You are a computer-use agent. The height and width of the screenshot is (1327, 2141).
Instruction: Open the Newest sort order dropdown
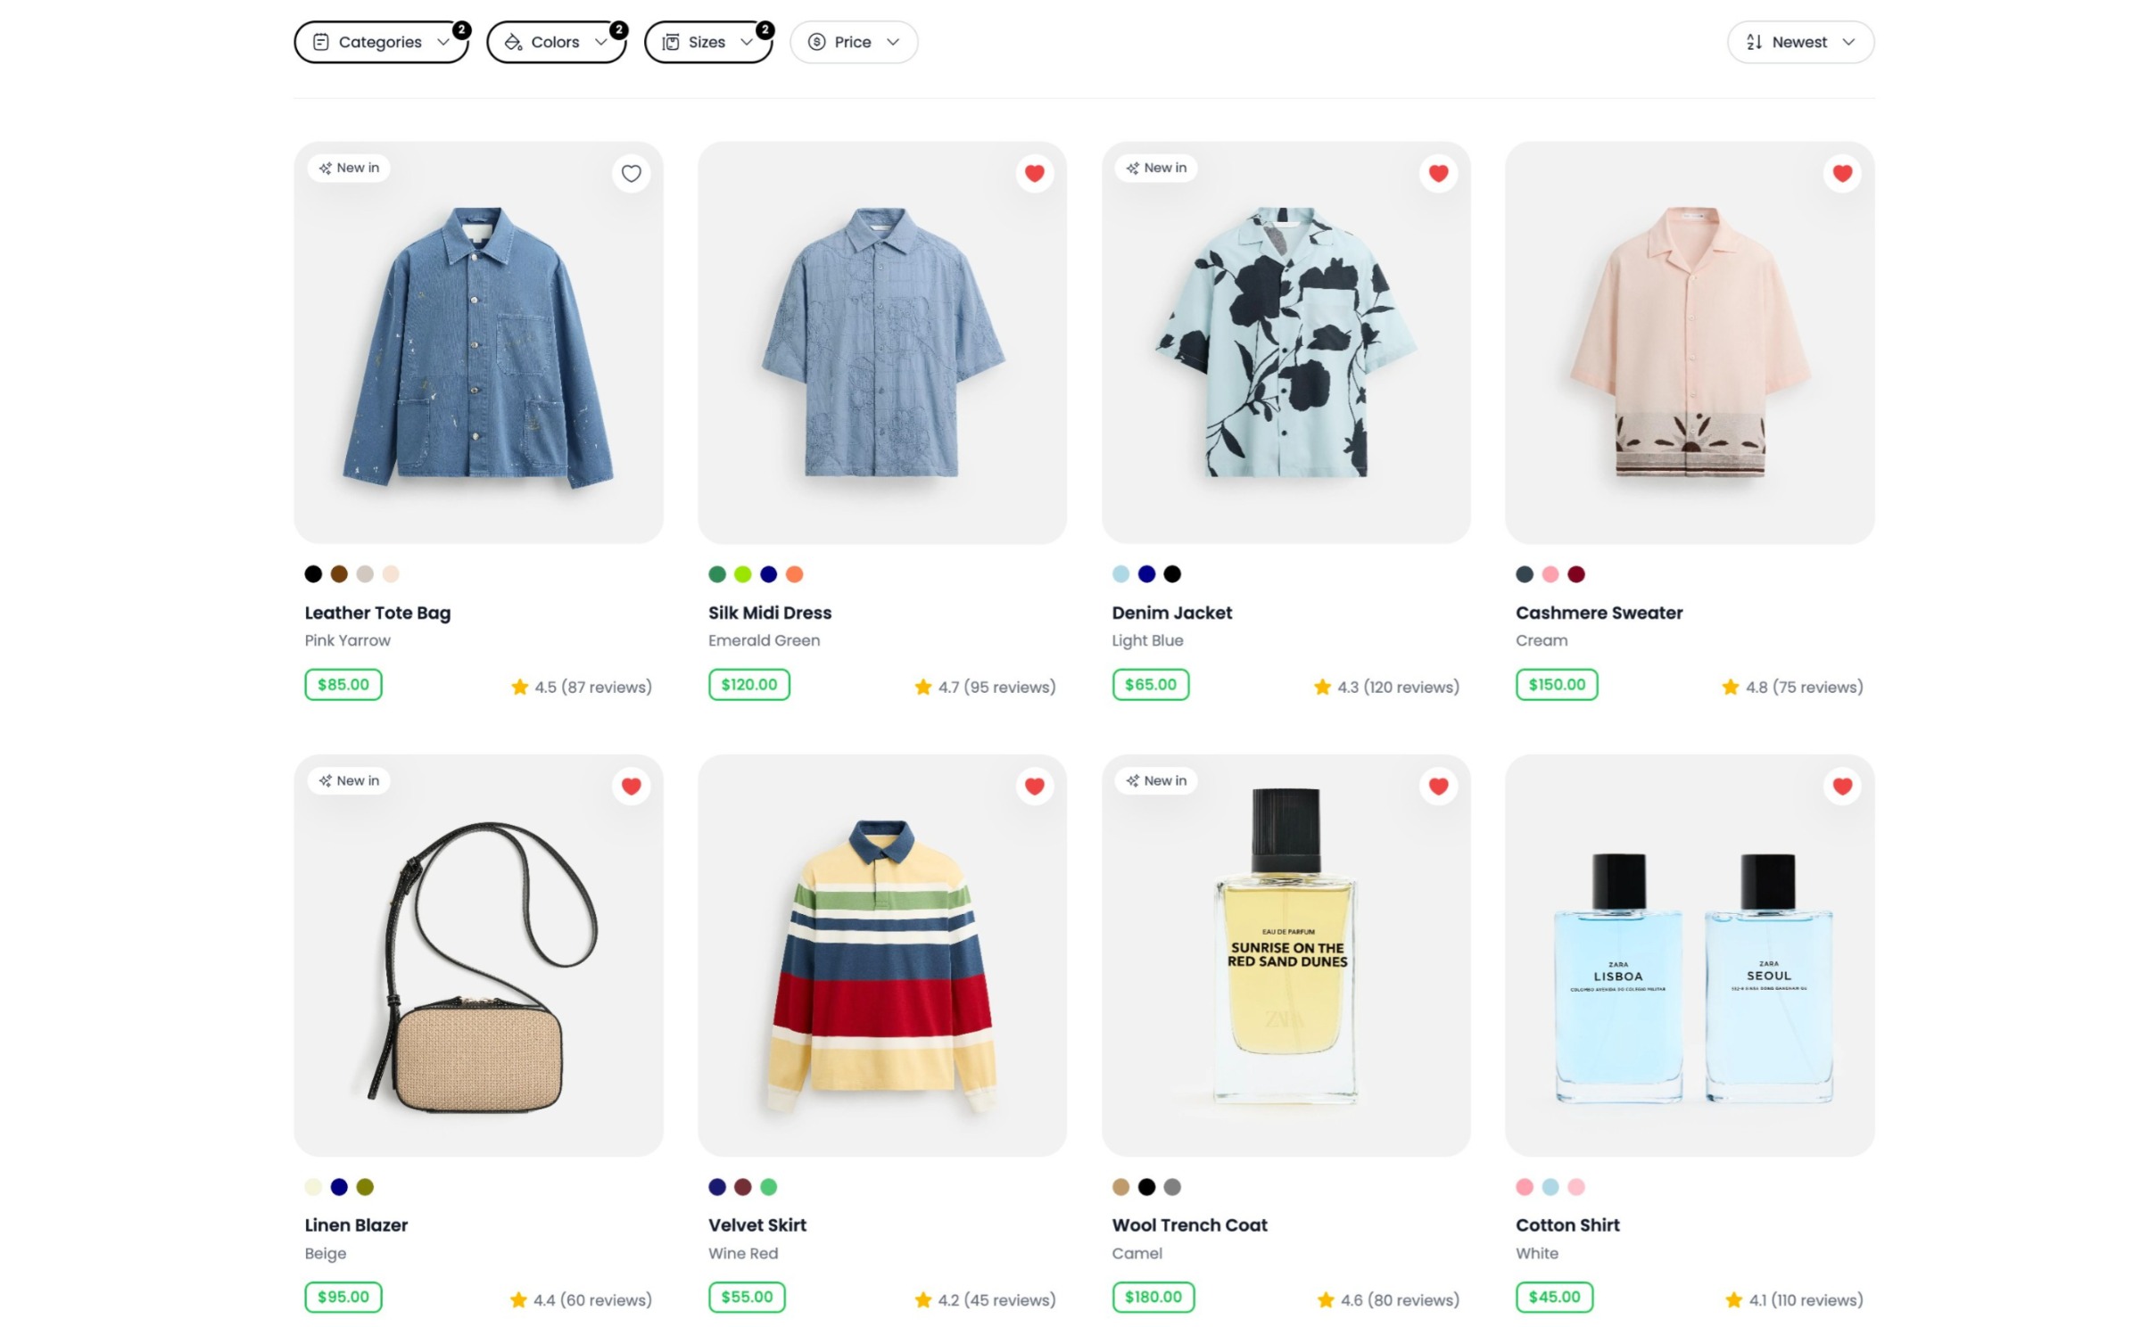(1799, 41)
